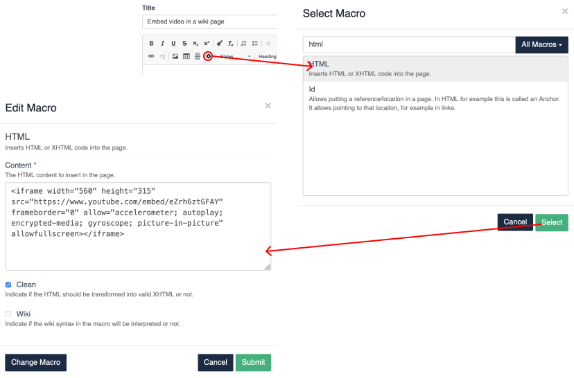Cancel the Select Macro dialog
574x378 pixels.
515,222
